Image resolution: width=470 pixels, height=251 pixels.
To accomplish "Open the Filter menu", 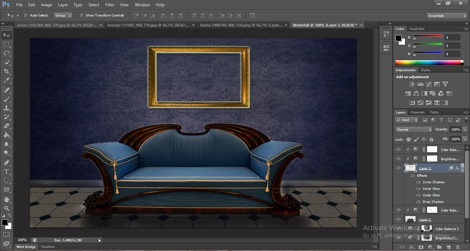I will 110,5.
